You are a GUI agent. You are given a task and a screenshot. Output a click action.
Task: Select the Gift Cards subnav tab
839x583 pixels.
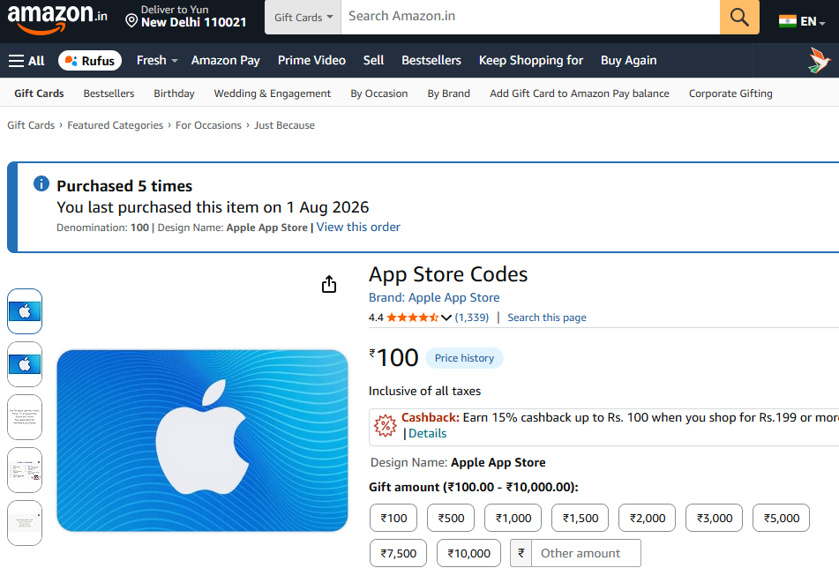(x=39, y=93)
